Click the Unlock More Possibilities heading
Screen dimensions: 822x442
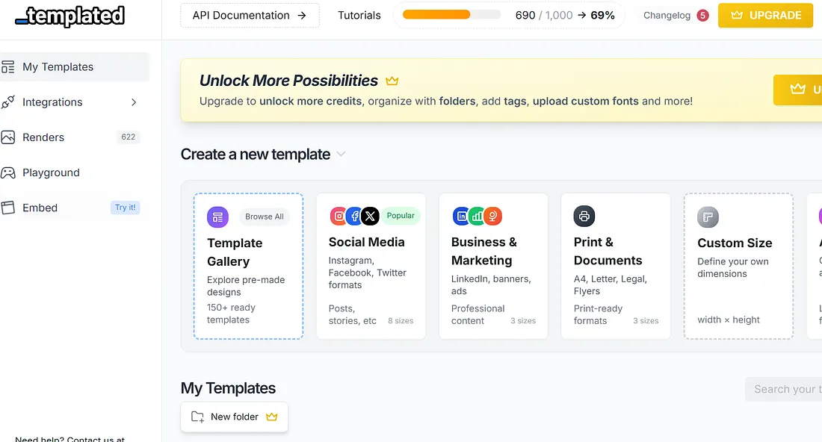point(288,81)
